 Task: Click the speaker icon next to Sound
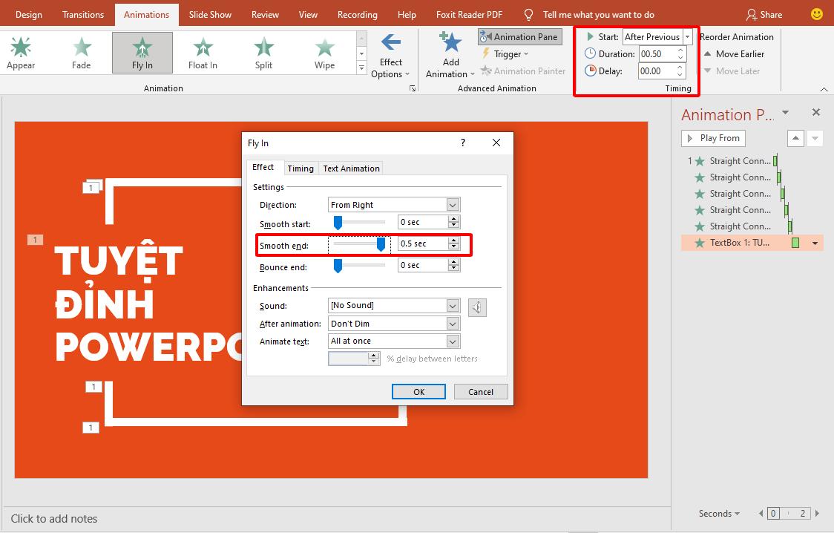pos(477,307)
